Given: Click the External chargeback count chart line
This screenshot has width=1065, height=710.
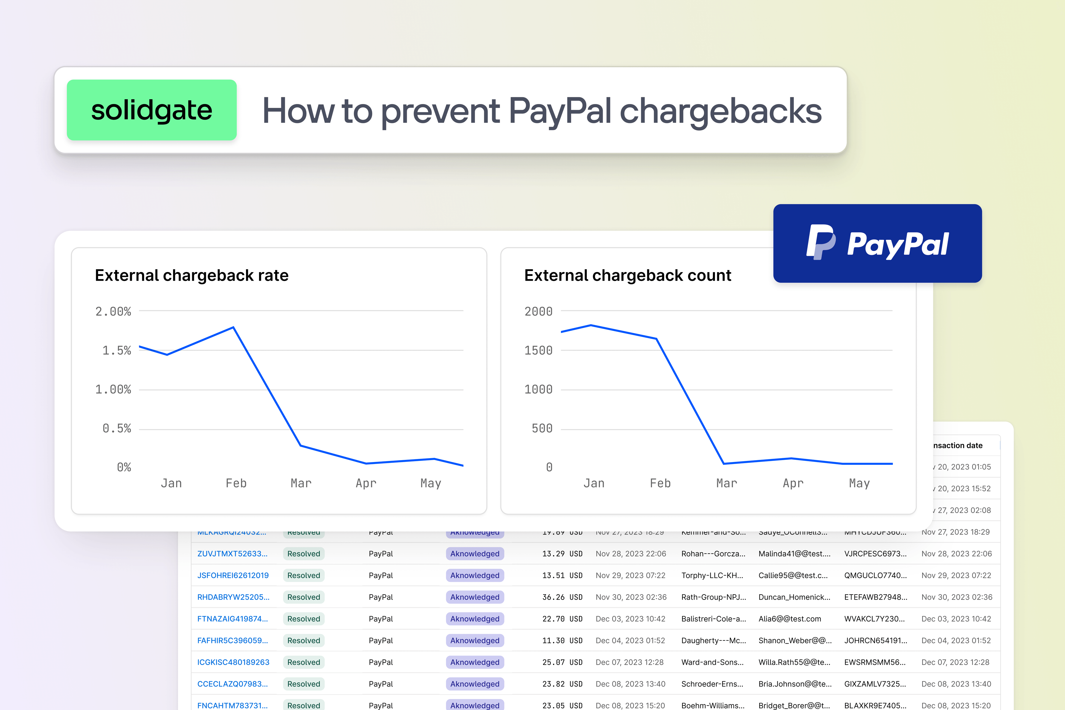Looking at the screenshot, I should pyautogui.click(x=591, y=325).
